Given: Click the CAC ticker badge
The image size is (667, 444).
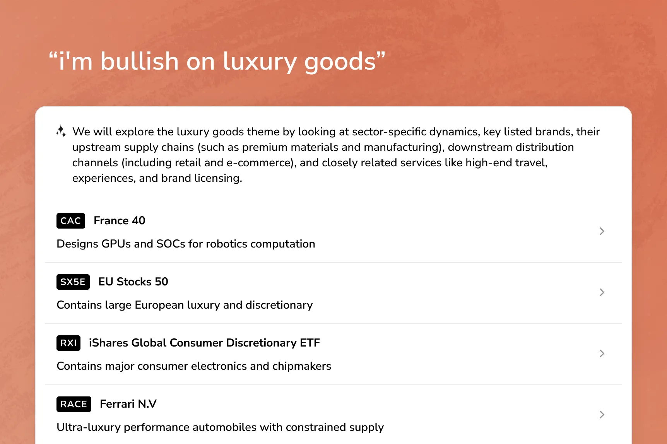Looking at the screenshot, I should [71, 221].
